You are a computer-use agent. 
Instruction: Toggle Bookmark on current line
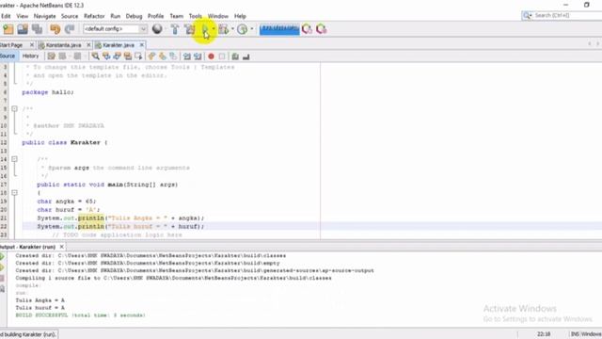pos(173,56)
